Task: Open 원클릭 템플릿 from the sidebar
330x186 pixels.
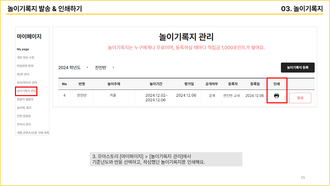Action: pyautogui.click(x=25, y=99)
